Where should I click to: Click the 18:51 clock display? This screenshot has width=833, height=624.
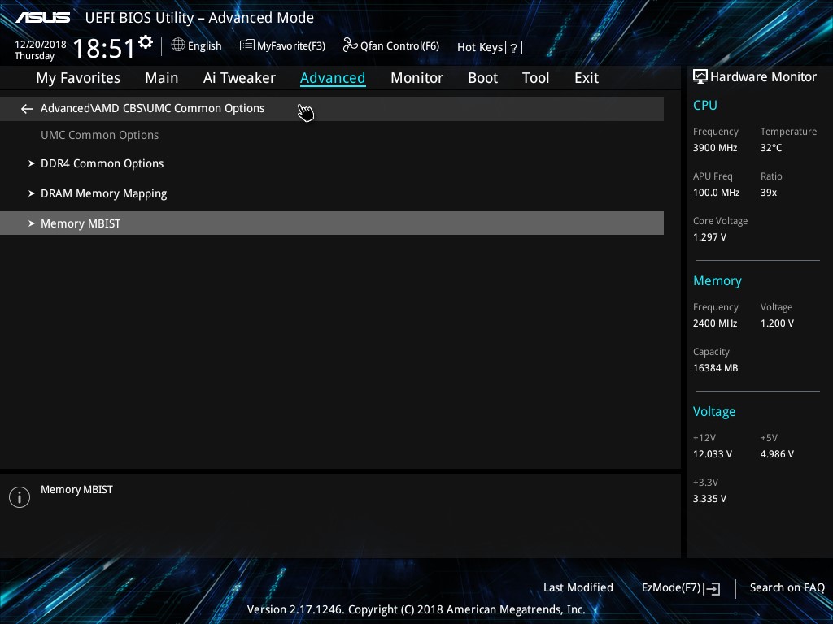pyautogui.click(x=104, y=49)
